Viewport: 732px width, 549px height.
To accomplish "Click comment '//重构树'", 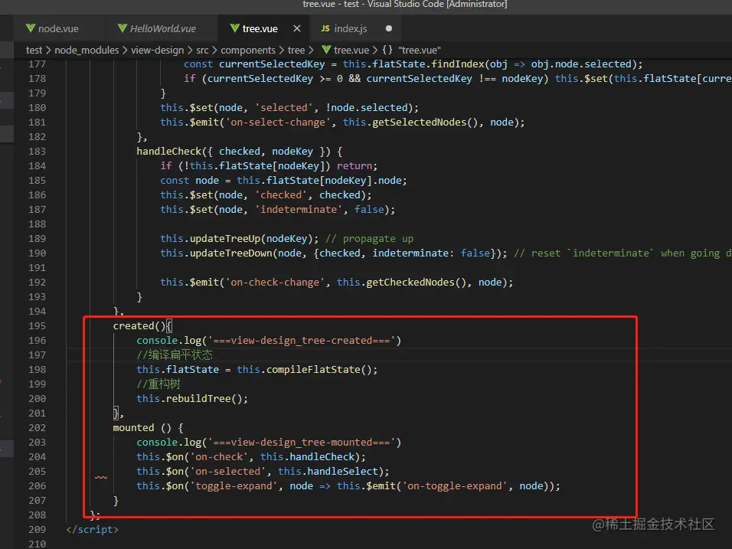I will (x=158, y=384).
